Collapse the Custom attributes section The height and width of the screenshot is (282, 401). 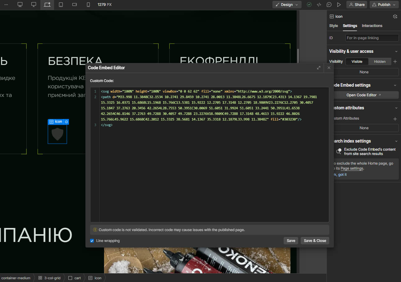pyautogui.click(x=396, y=108)
